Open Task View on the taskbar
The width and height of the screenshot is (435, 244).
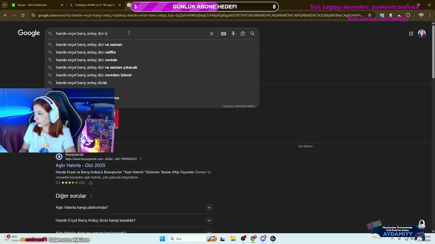click(223, 239)
